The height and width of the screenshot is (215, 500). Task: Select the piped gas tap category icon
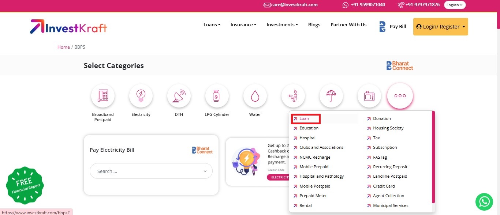[x=293, y=96]
